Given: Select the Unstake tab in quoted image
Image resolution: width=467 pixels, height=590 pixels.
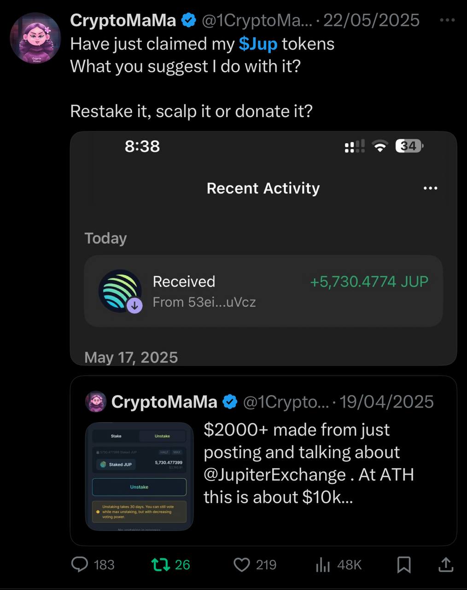Looking at the screenshot, I should pyautogui.click(x=162, y=436).
